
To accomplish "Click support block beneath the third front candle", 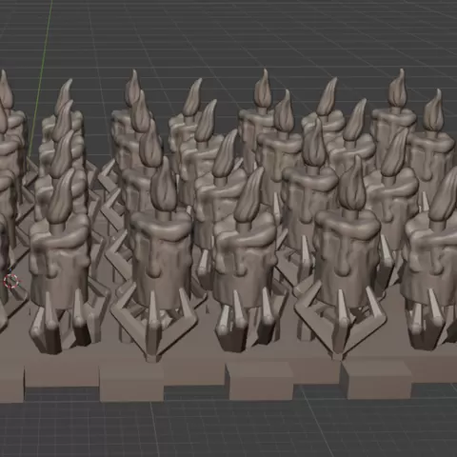I will click(x=260, y=381).
